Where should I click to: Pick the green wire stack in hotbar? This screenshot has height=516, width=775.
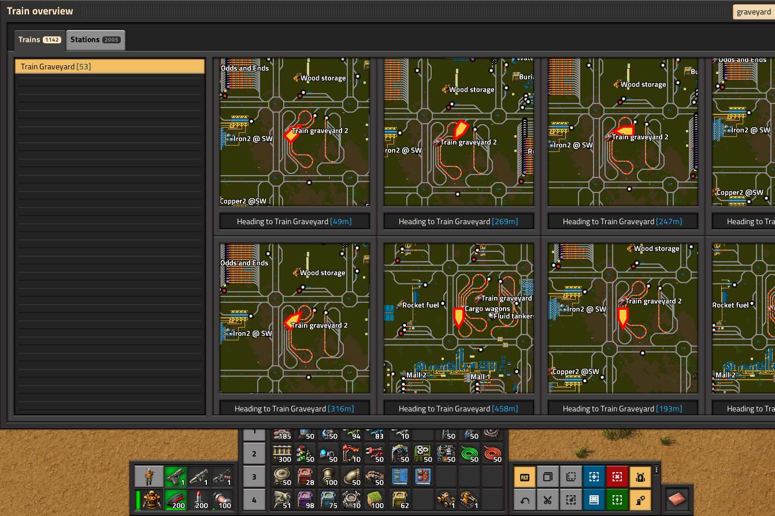tap(469, 454)
